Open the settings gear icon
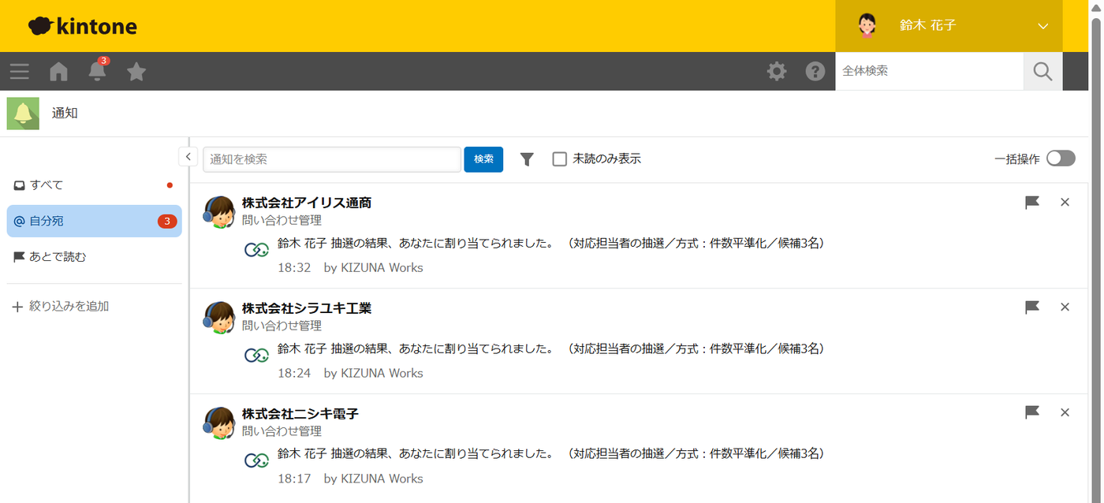The image size is (1104, 503). (x=777, y=72)
